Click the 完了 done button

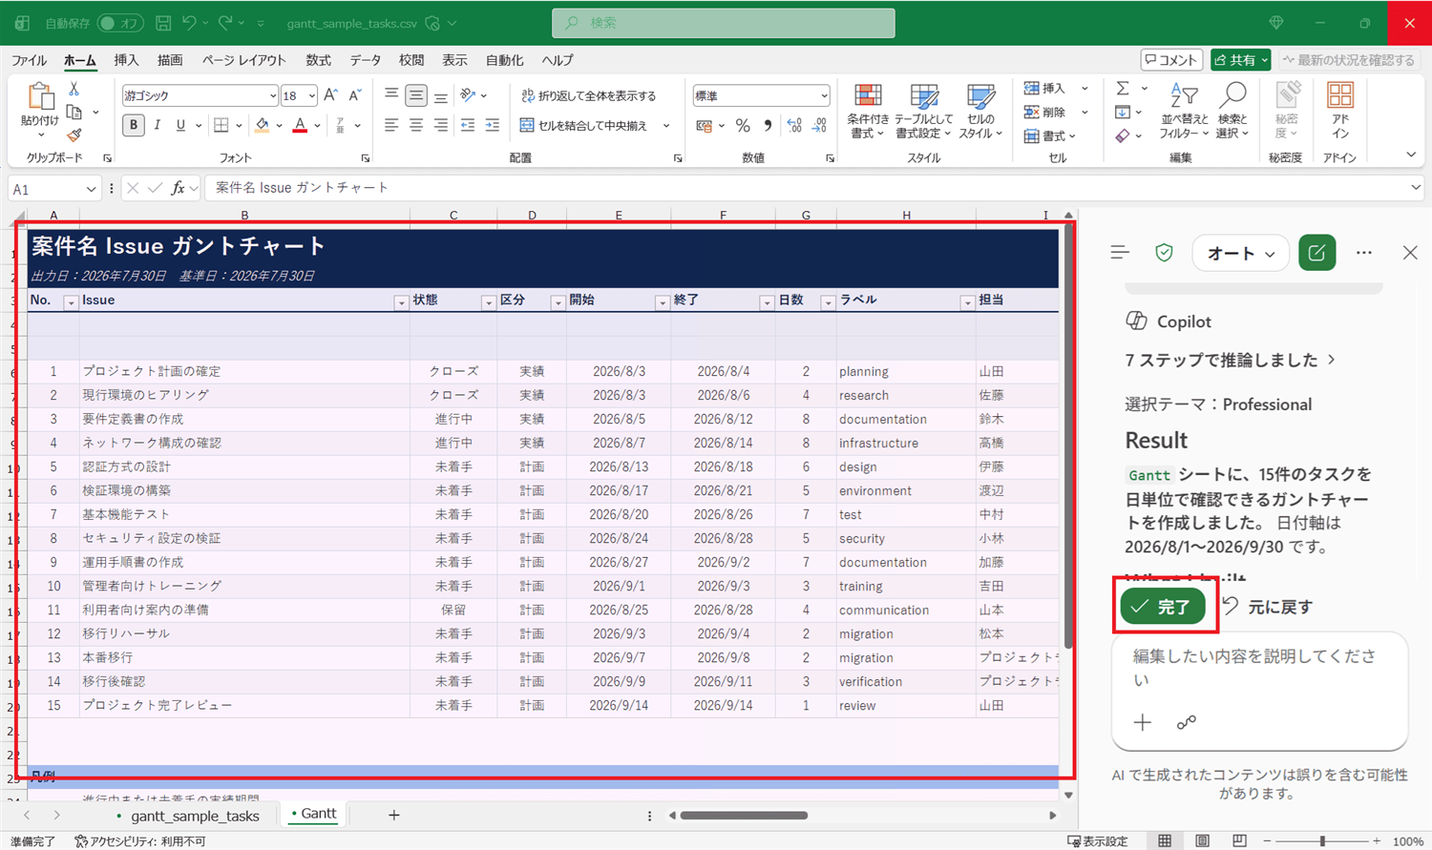pyautogui.click(x=1163, y=607)
